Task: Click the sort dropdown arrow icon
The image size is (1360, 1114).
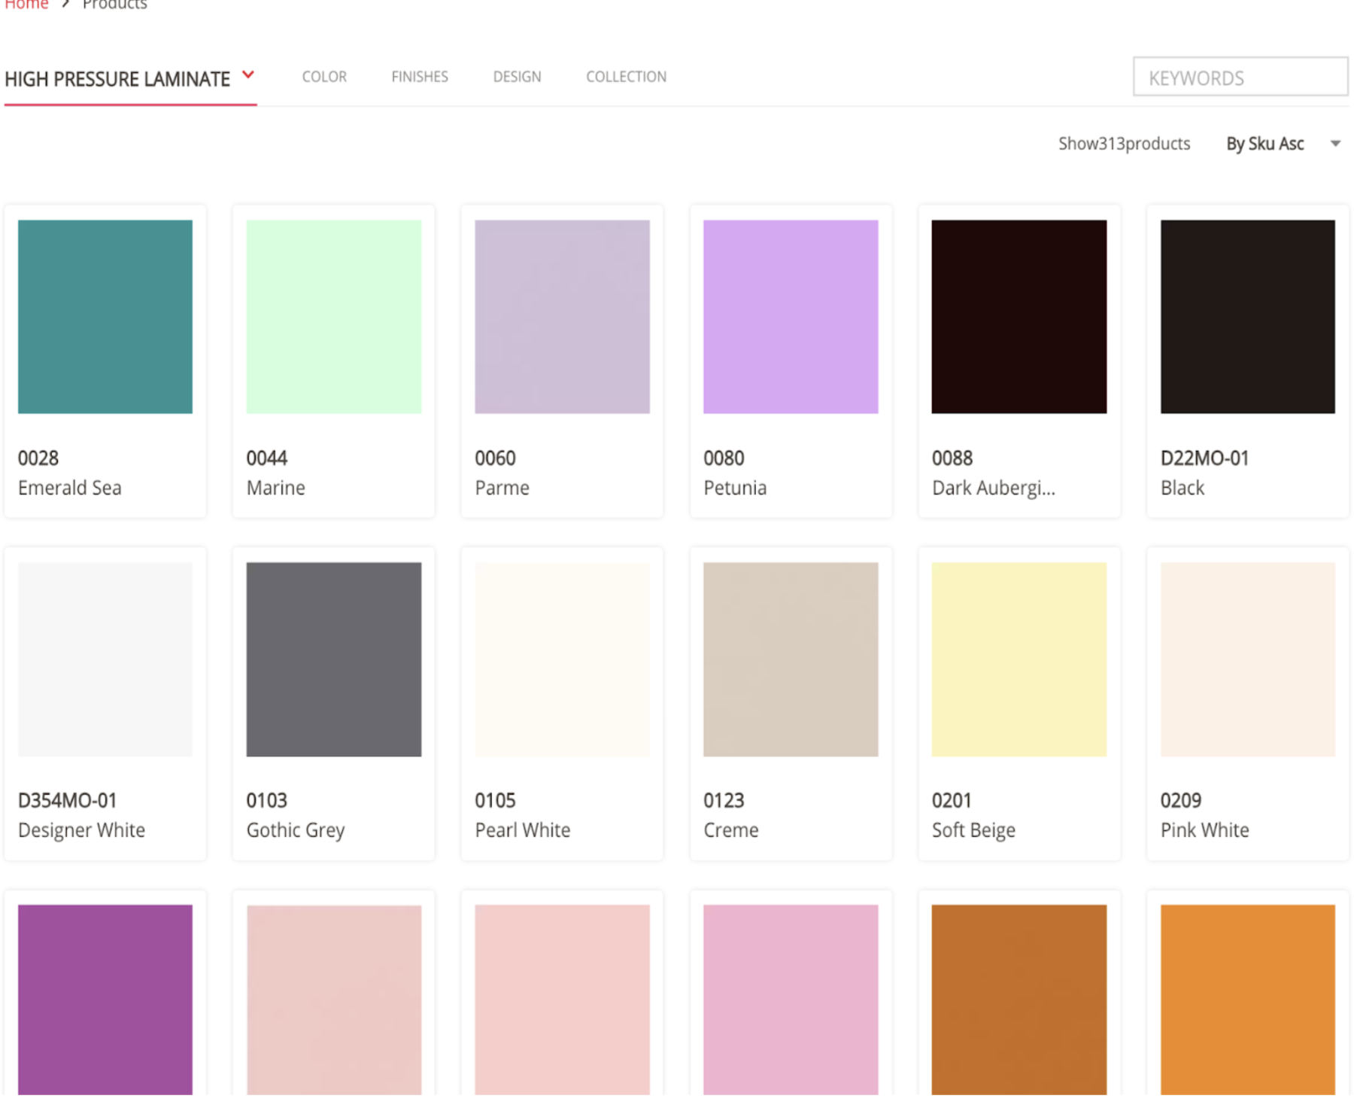Action: point(1335,144)
